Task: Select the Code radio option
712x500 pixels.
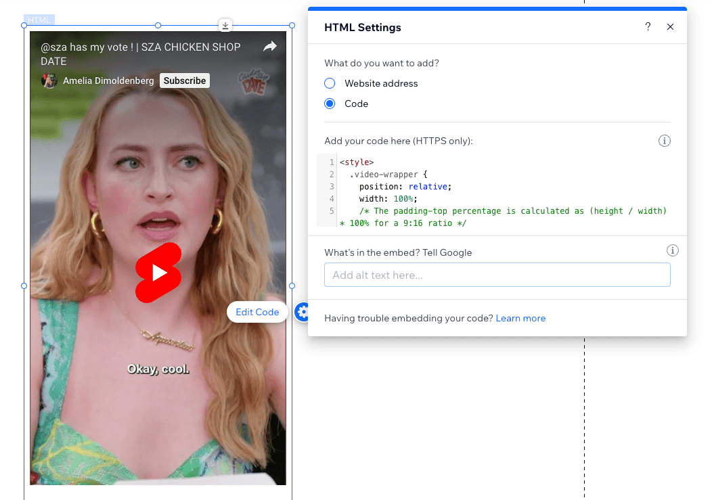Action: tap(330, 104)
